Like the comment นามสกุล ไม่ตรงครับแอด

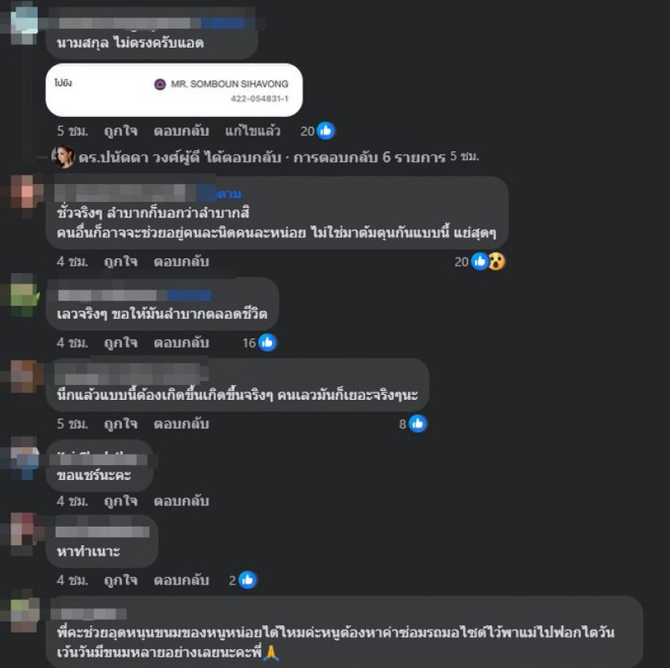click(x=120, y=131)
